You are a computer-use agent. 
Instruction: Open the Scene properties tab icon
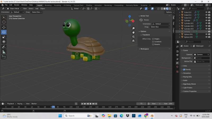[177, 63]
